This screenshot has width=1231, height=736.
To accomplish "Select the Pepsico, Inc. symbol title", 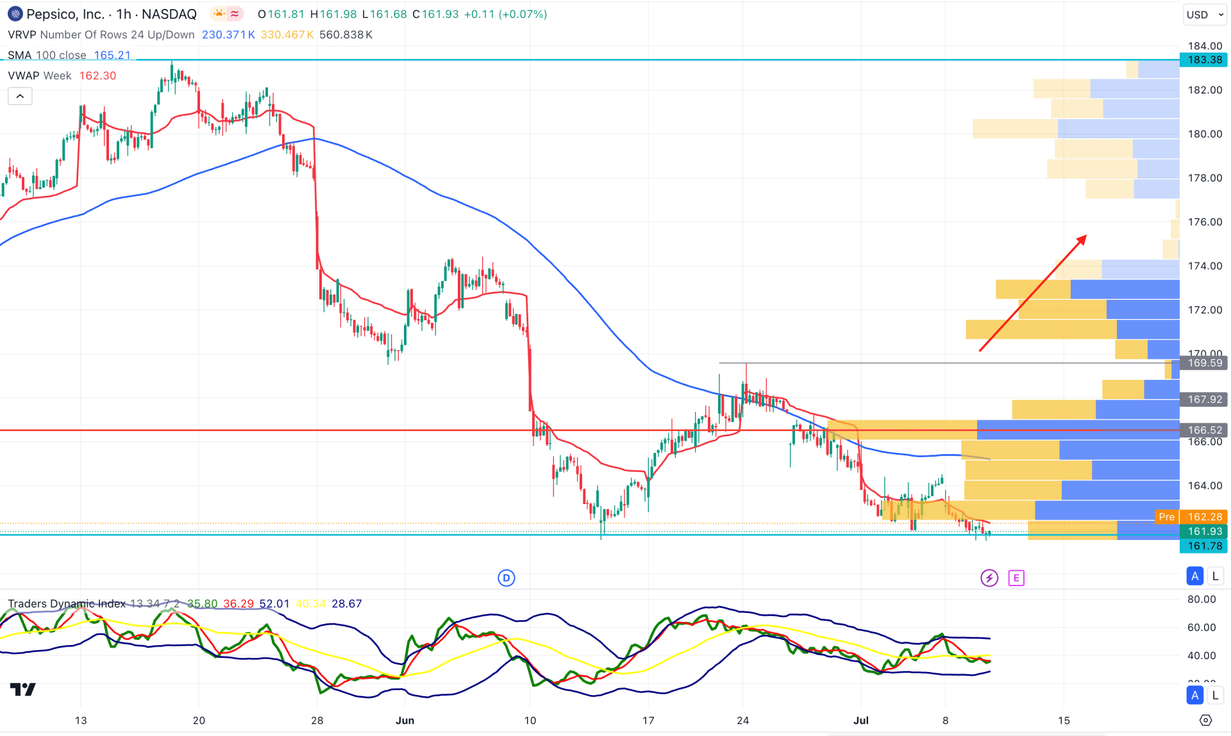I will (x=66, y=14).
